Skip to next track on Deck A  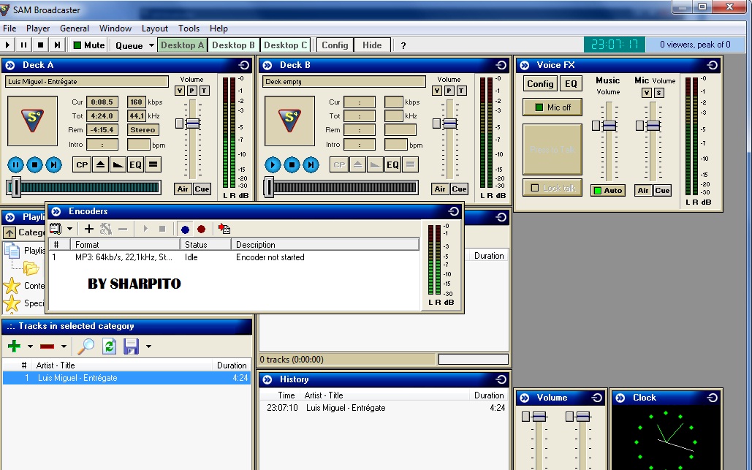tap(54, 165)
